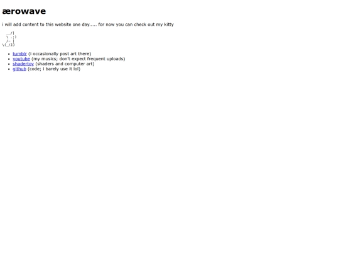
Task: Click the bullet point beside youtube
Action: coord(9,59)
